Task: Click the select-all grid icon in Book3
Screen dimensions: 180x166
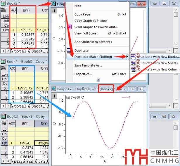Action: click(x=4, y=10)
